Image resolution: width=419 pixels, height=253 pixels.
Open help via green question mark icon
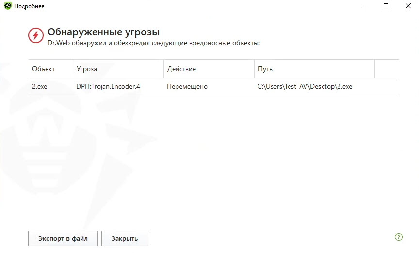click(399, 237)
